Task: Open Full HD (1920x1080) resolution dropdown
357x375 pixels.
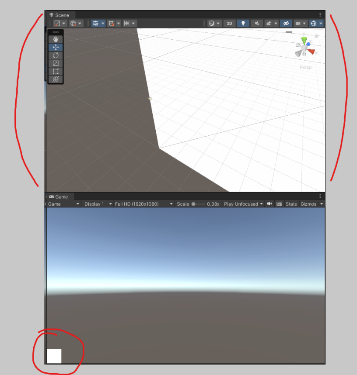Action: [x=144, y=204]
